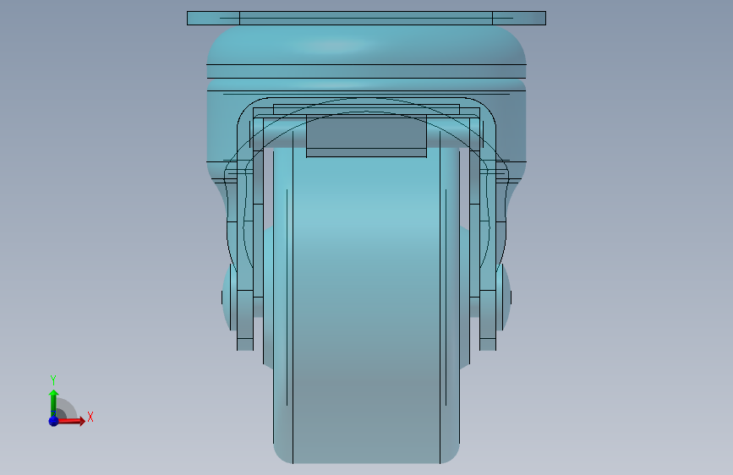This screenshot has width=733, height=475.
Task: Select the left axle end cap
Action: 229,298
